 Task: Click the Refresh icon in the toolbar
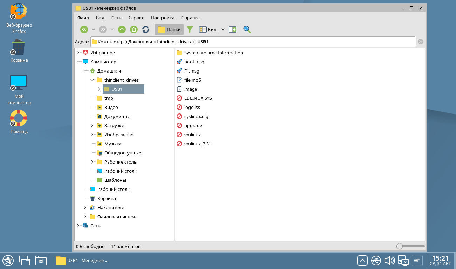pyautogui.click(x=145, y=29)
